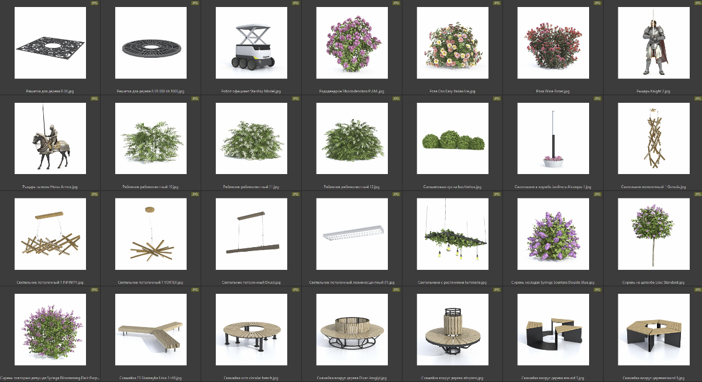
Task: Click the JPG badge on the round tree grate
Action: tap(195, 3)
